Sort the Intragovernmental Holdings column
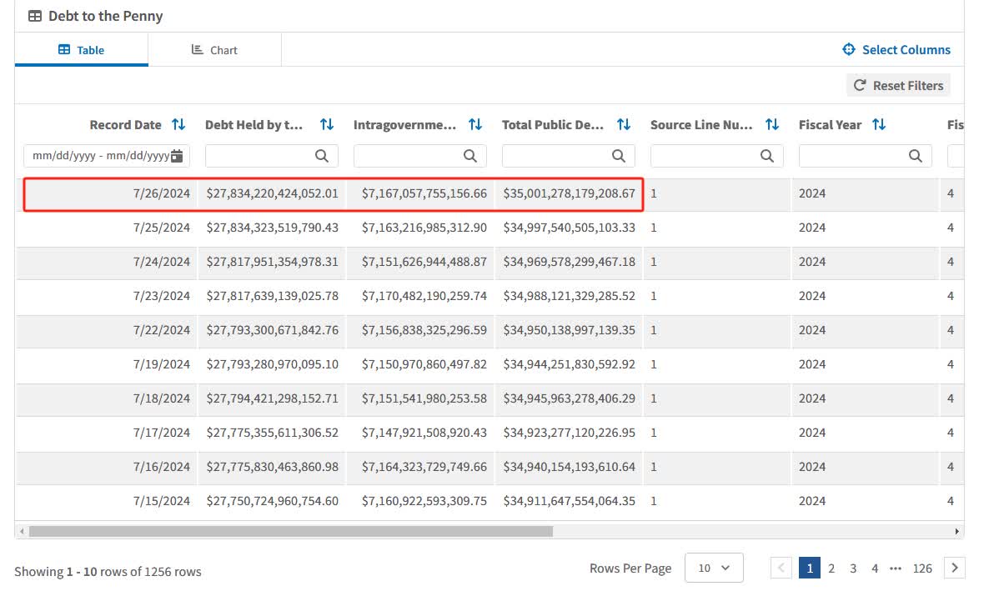The height and width of the screenshot is (596, 989). pyautogui.click(x=475, y=124)
